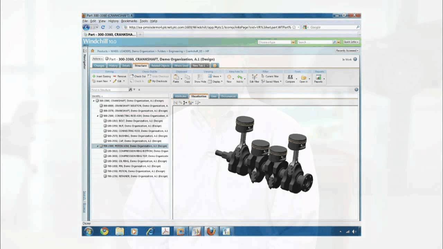Viewport: 443px width, 249px height.
Task: Click the Windows Start button
Action: click(88, 231)
